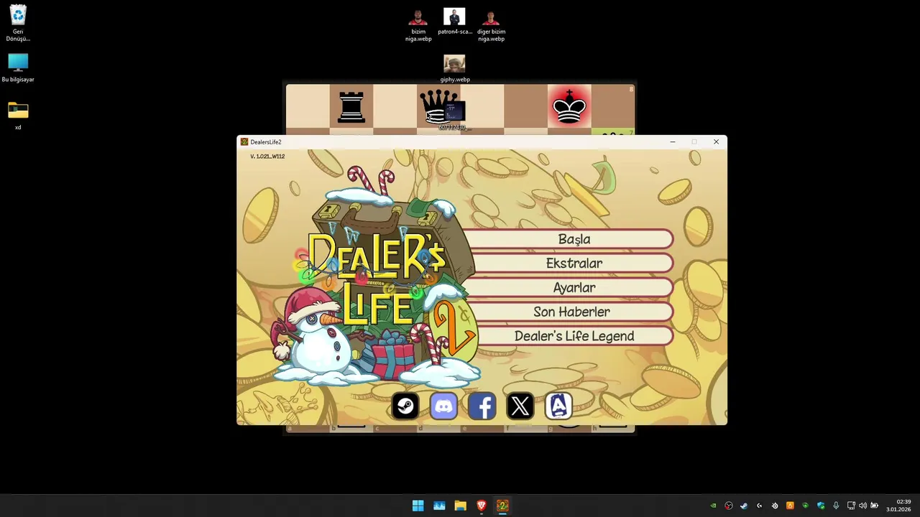Open the SteelSeries tray icon

pyautogui.click(x=775, y=506)
